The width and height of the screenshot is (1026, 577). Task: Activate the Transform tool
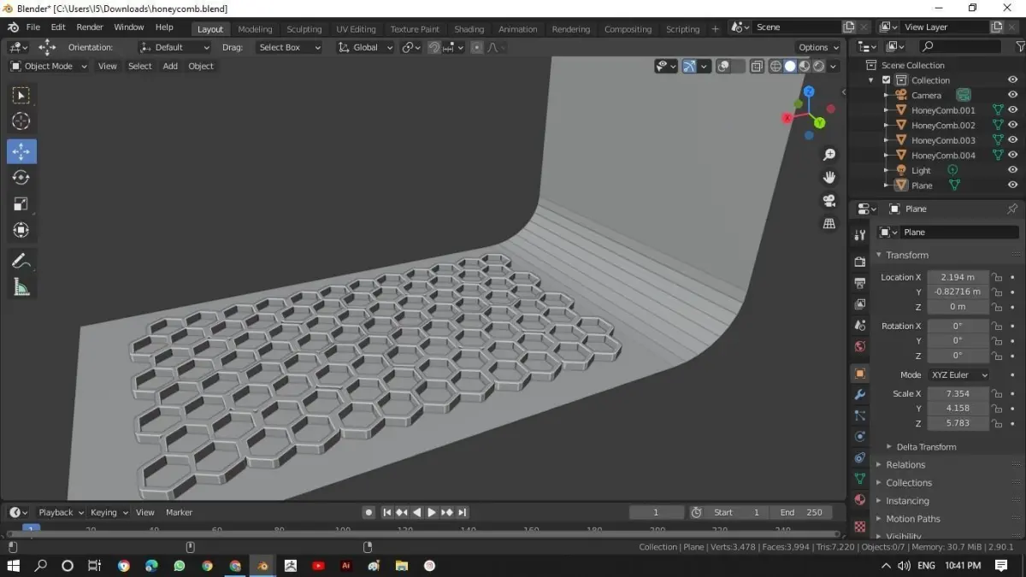21,230
